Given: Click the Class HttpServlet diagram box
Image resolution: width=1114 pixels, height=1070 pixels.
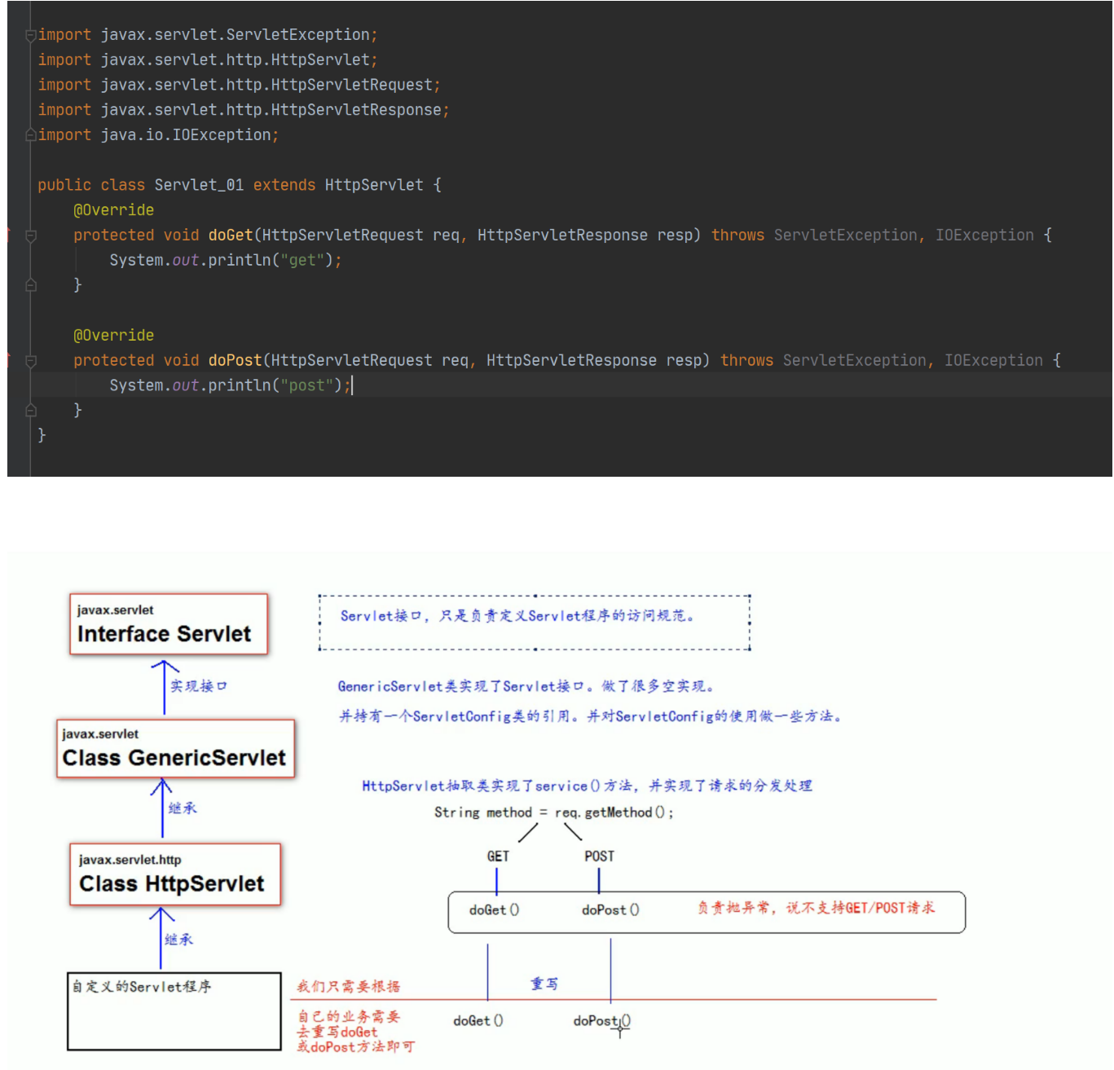Looking at the screenshot, I should (174, 874).
